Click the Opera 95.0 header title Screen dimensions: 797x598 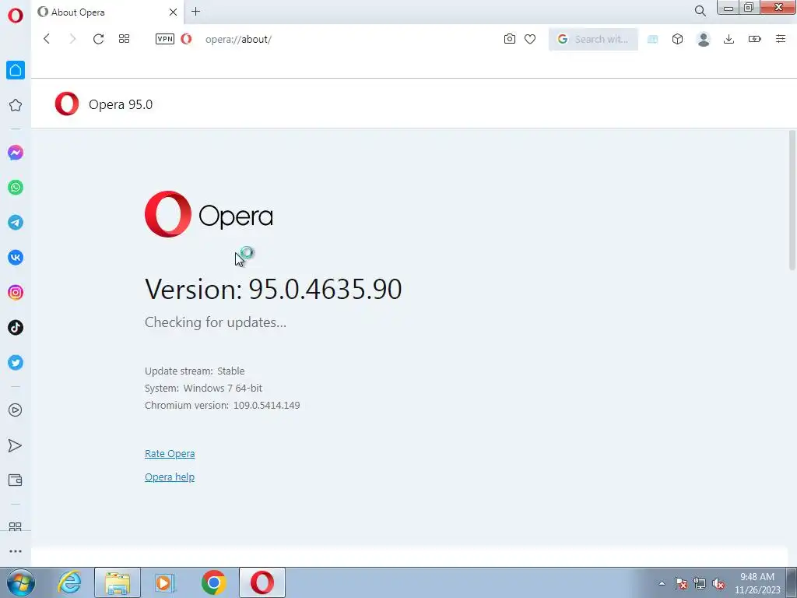pos(121,104)
